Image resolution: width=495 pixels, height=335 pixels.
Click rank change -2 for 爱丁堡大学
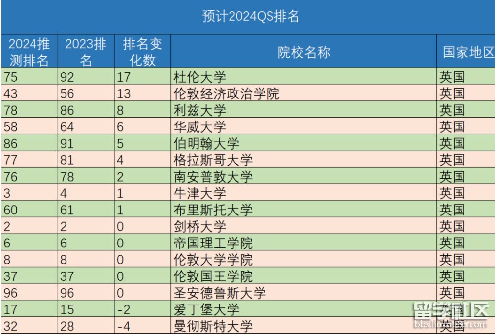click(124, 310)
